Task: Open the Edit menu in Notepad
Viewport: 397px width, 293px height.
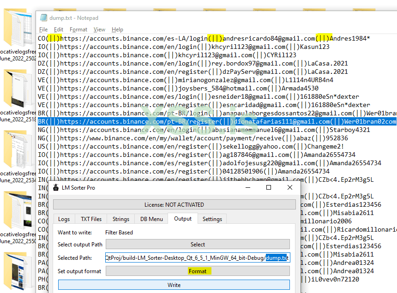Action: tap(59, 30)
